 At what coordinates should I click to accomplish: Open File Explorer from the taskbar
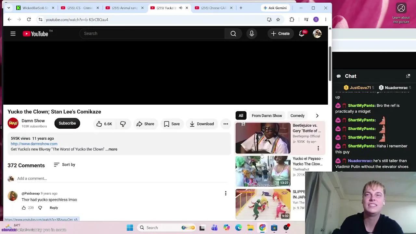(250, 227)
